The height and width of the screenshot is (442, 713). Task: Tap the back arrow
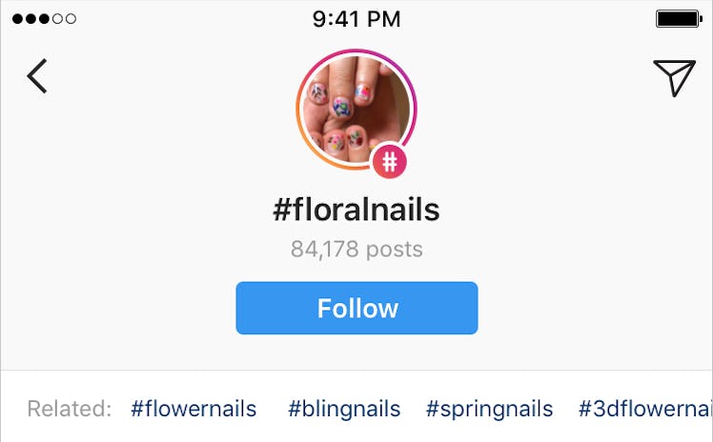[x=37, y=76]
